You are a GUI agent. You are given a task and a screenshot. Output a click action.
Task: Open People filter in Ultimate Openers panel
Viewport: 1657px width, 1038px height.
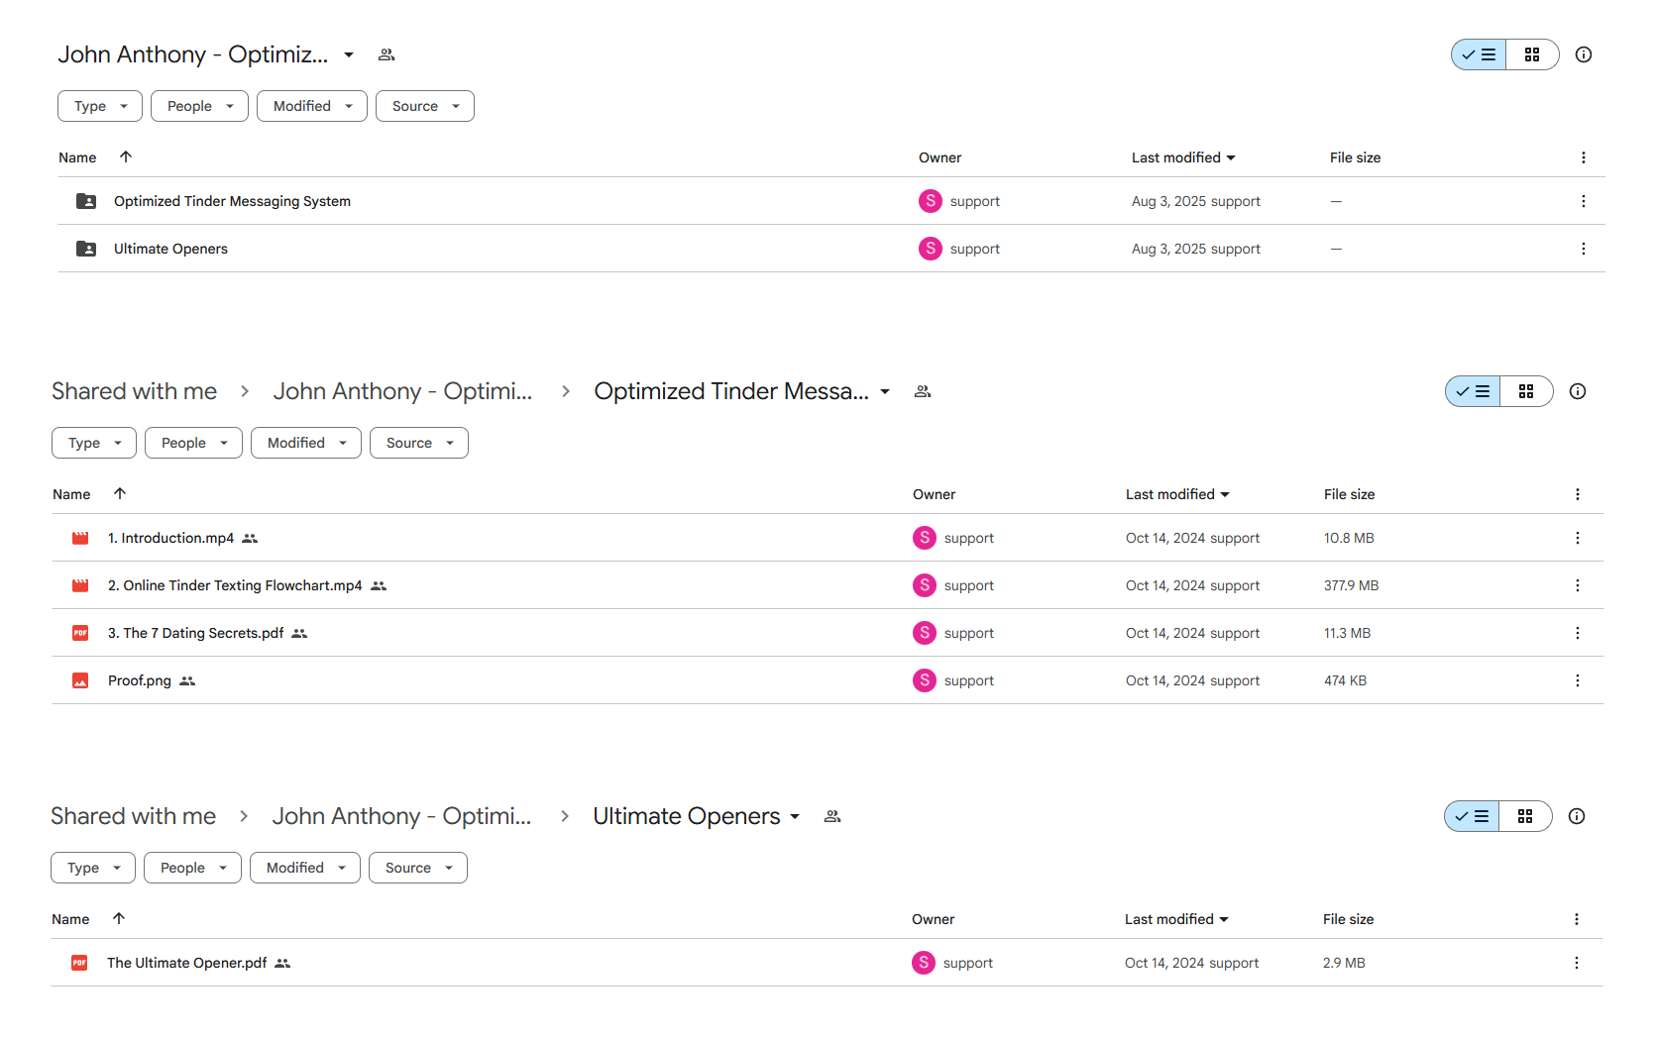[x=192, y=868]
